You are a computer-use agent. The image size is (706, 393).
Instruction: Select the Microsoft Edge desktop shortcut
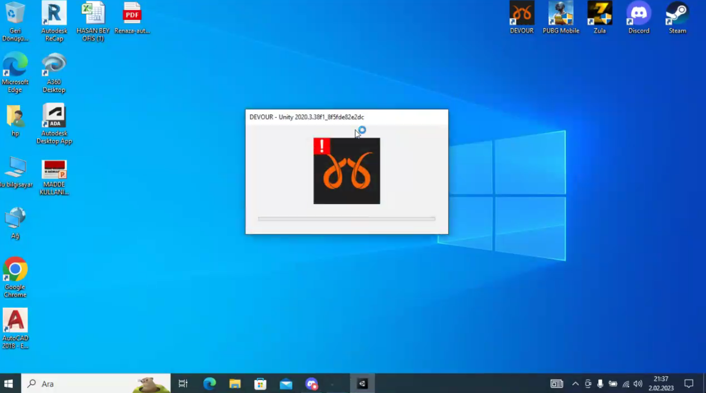tap(15, 72)
